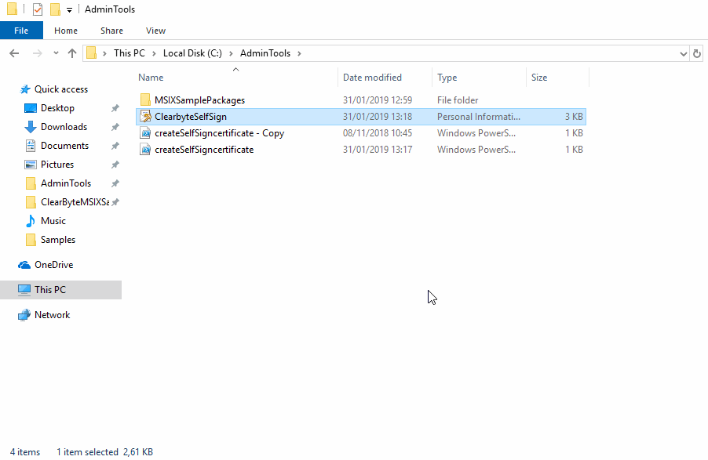Click the New folder quick access toolbar icon
Image resolution: width=708 pixels, height=460 pixels.
tap(55, 9)
